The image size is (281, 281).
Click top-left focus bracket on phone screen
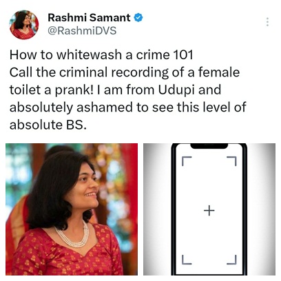coord(187,160)
